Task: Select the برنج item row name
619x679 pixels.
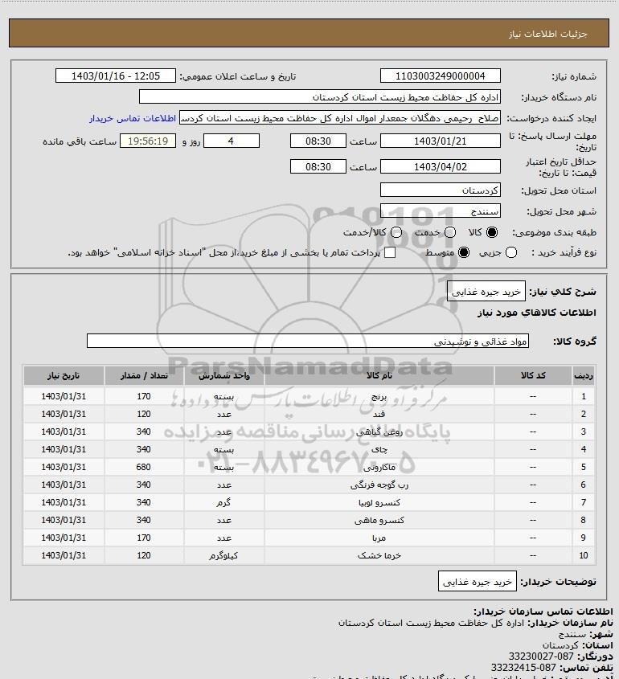Action: [x=379, y=396]
